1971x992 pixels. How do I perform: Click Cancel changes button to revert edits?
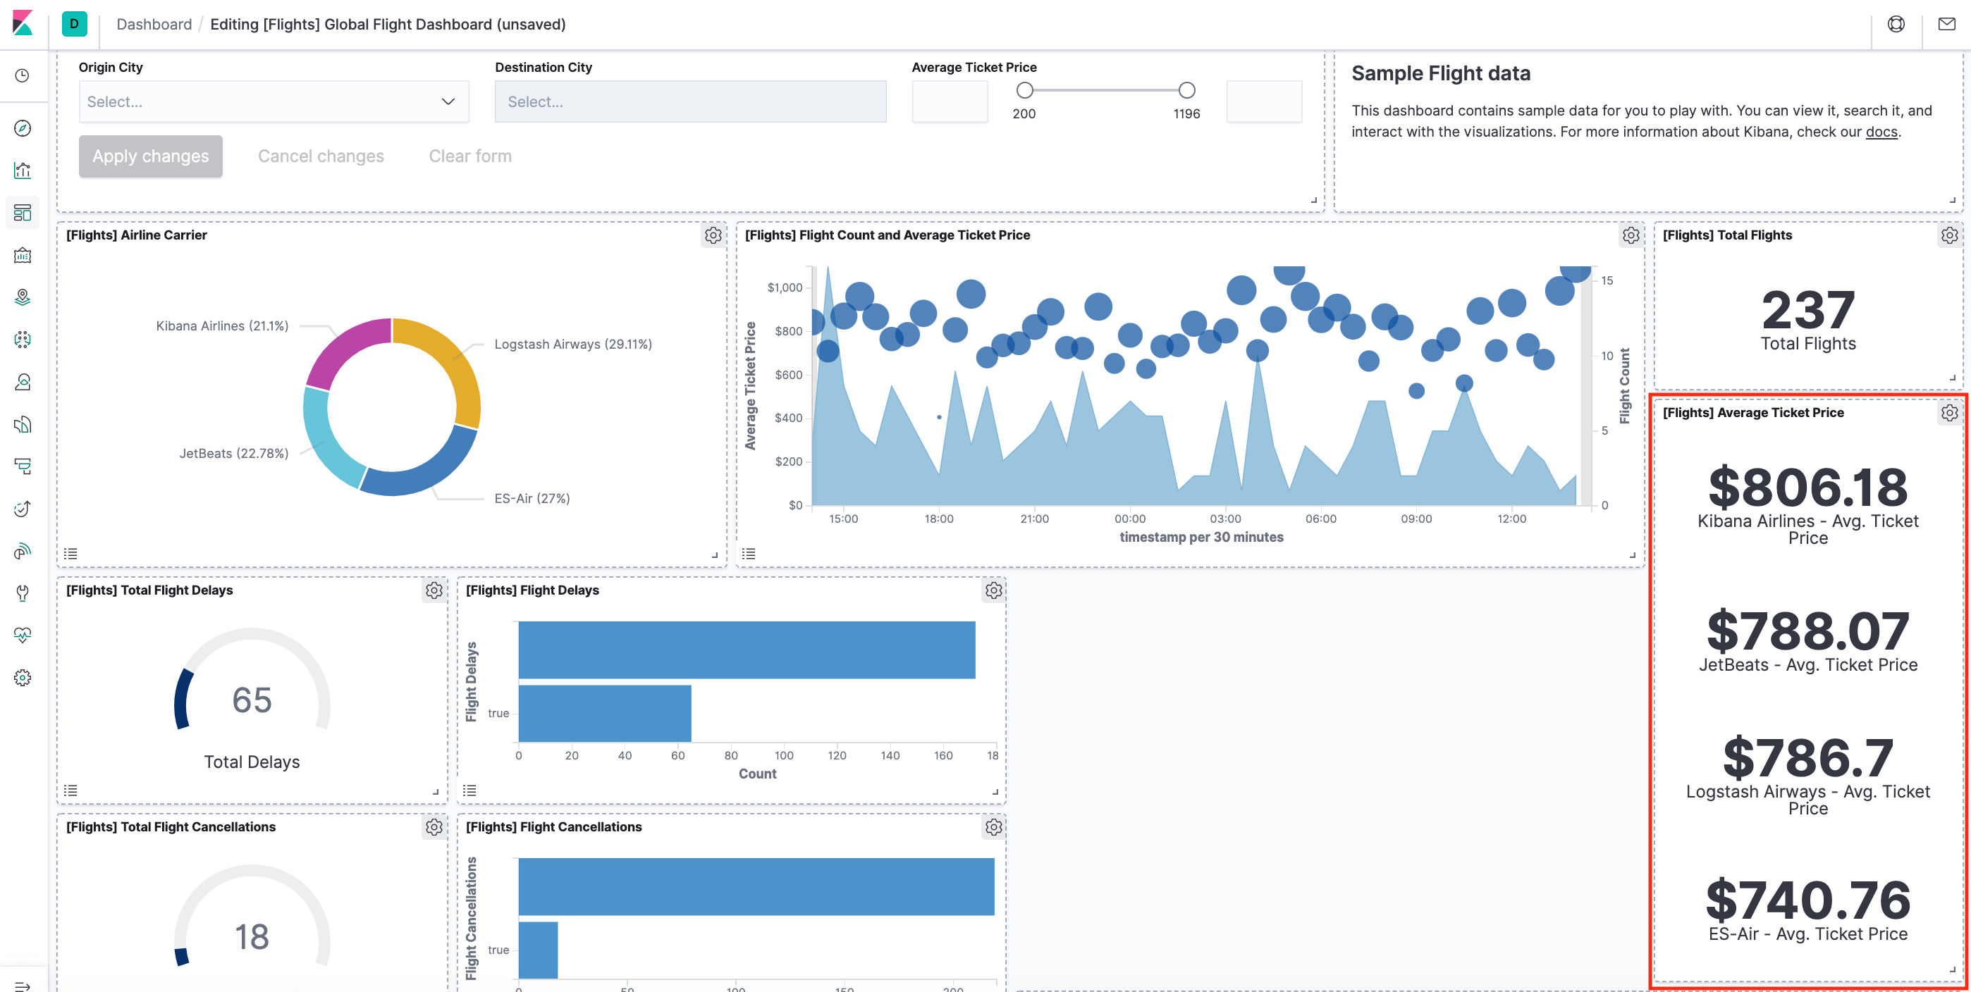click(x=320, y=156)
